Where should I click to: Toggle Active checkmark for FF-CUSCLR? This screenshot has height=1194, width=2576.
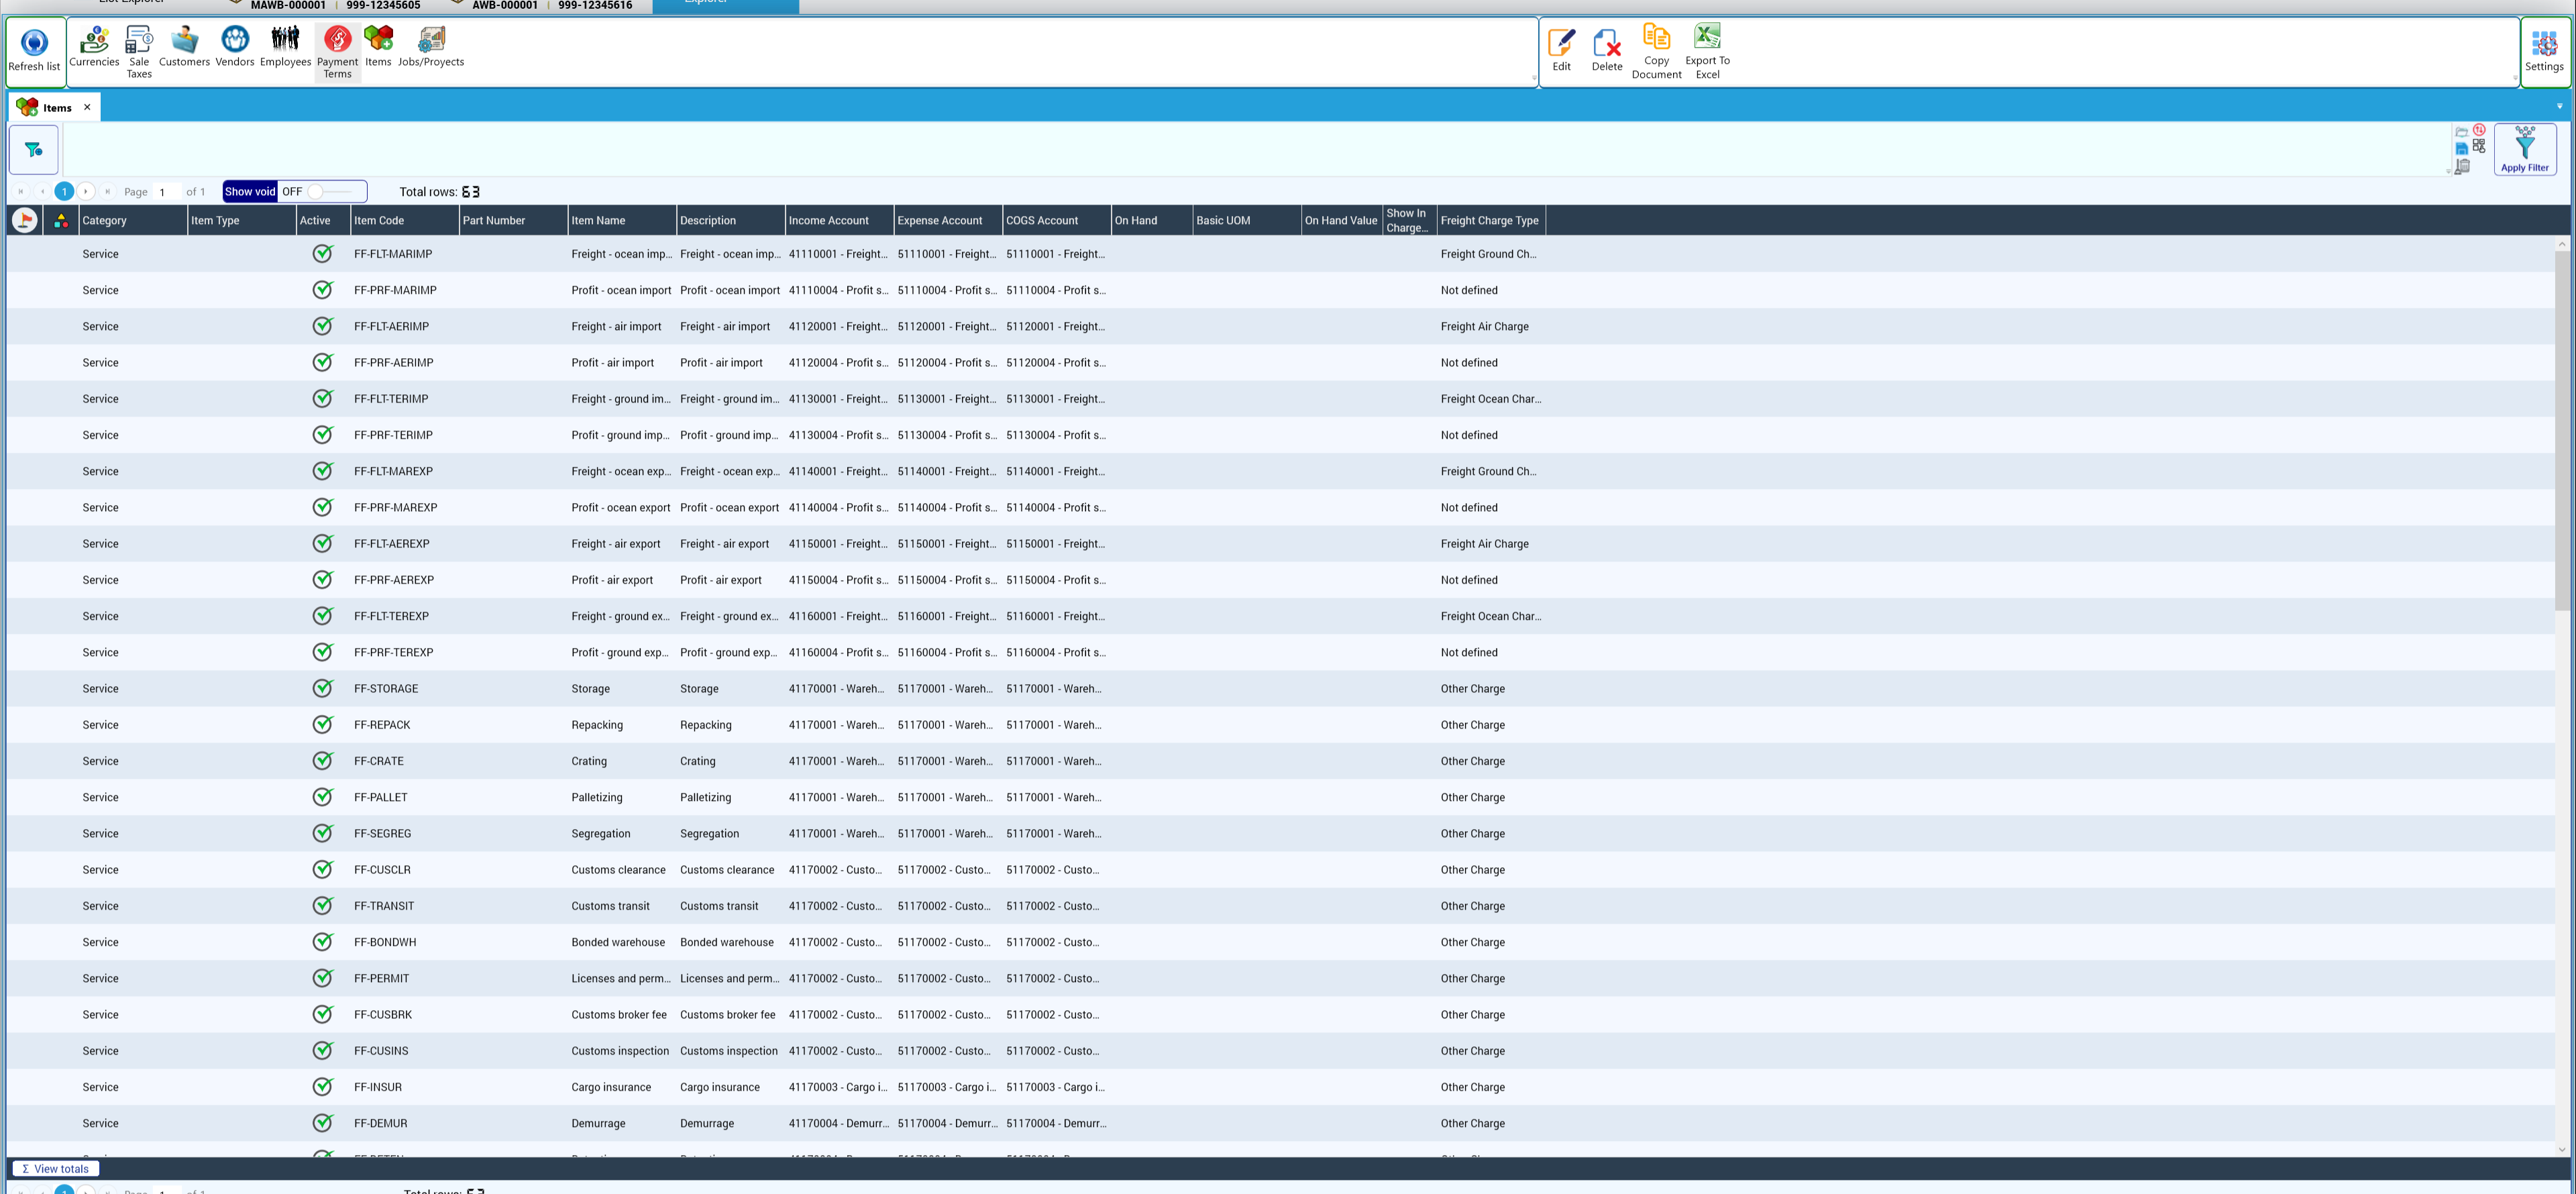pyautogui.click(x=322, y=869)
